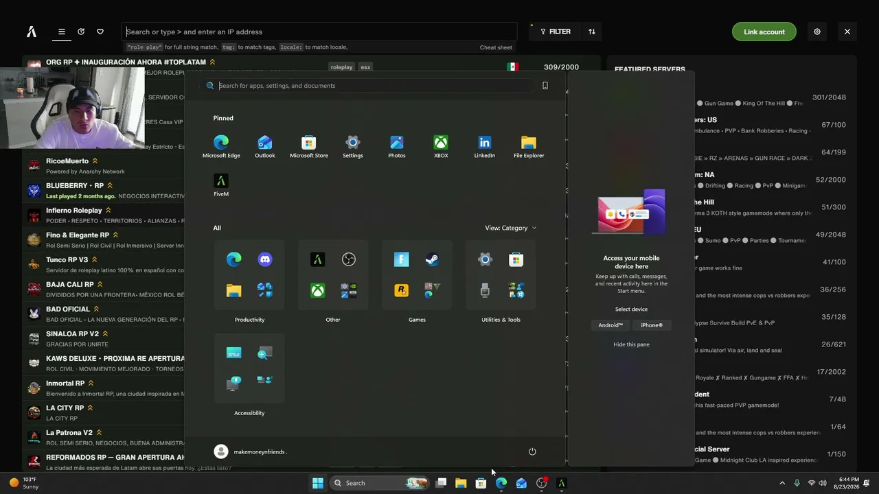This screenshot has height=494, width=879.
Task: Open the pinned LinkedIn app
Action: pyautogui.click(x=485, y=146)
